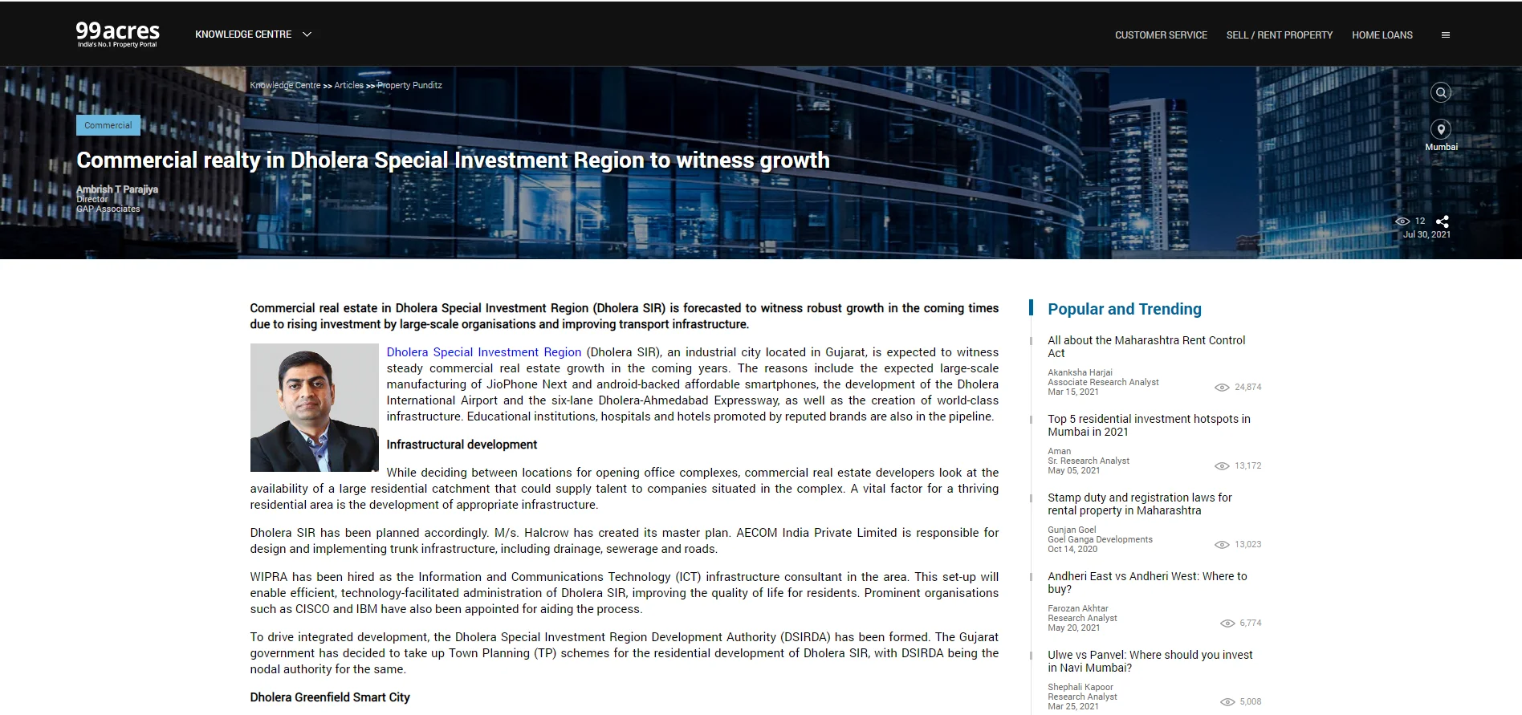Click the 12 article views count

point(1420,221)
